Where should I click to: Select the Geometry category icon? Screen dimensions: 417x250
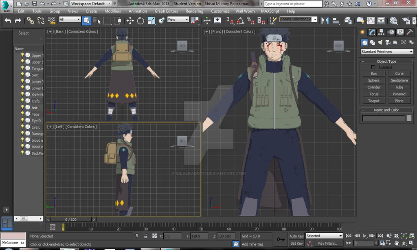click(x=364, y=42)
